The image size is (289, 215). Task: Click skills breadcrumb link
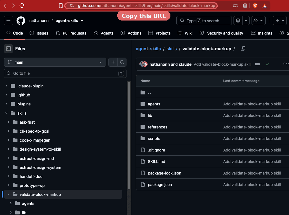(172, 49)
